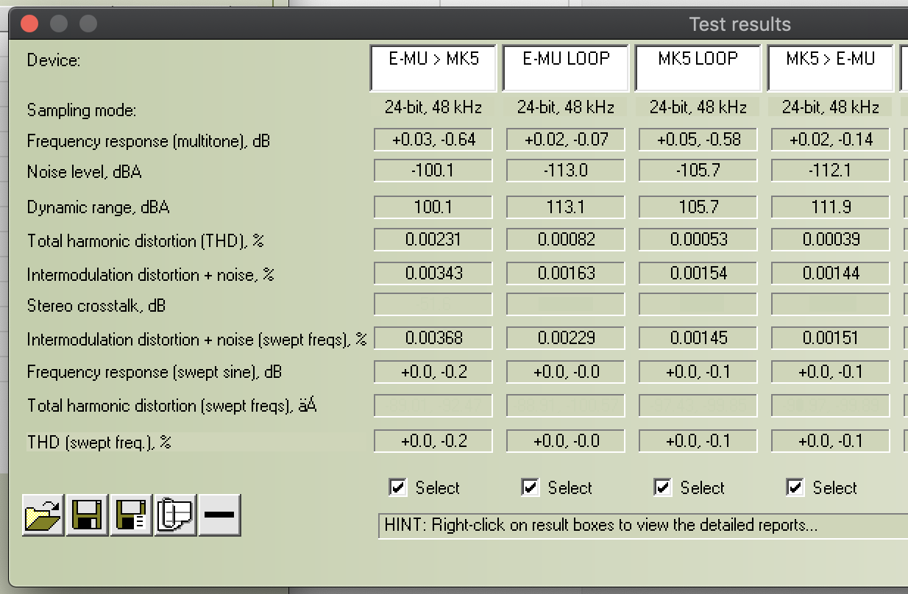Click swept IMD box 0.00145
The image size is (908, 594).
698,338
